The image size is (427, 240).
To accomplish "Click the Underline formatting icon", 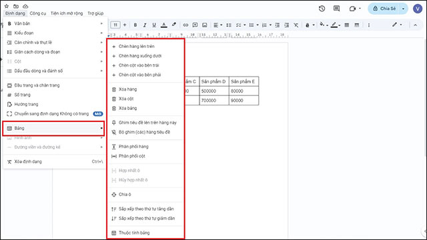I will [x=154, y=25].
